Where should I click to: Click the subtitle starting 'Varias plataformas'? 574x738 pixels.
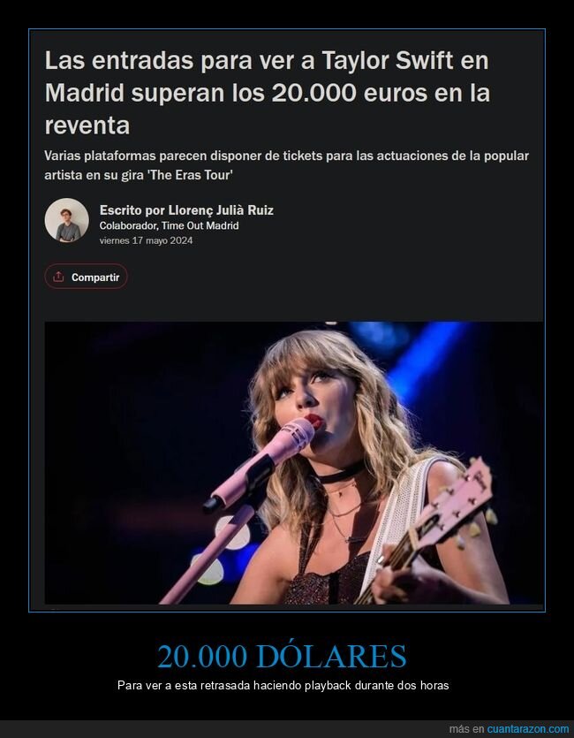pyautogui.click(x=287, y=165)
